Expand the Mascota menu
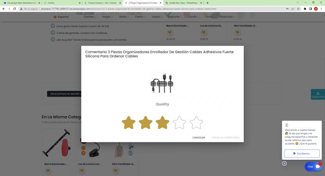Viewport: 325px width, 176px height. pyautogui.click(x=227, y=17)
